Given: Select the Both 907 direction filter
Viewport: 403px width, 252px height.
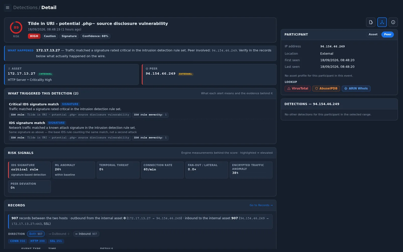Looking at the screenshot, I should tap(36, 234).
